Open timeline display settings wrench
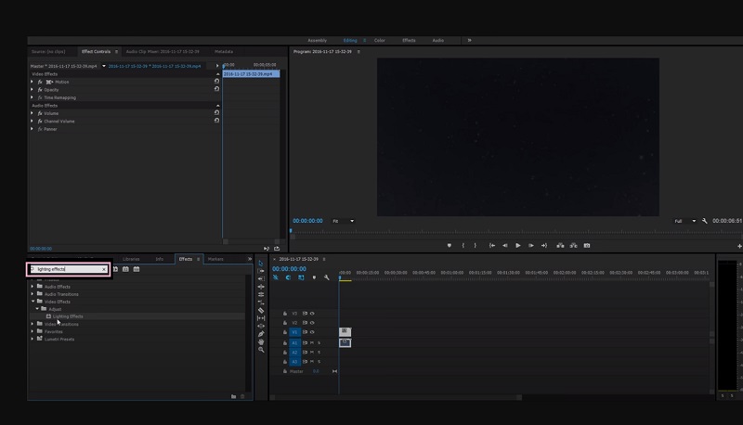Viewport: 743px width, 425px height. [327, 277]
